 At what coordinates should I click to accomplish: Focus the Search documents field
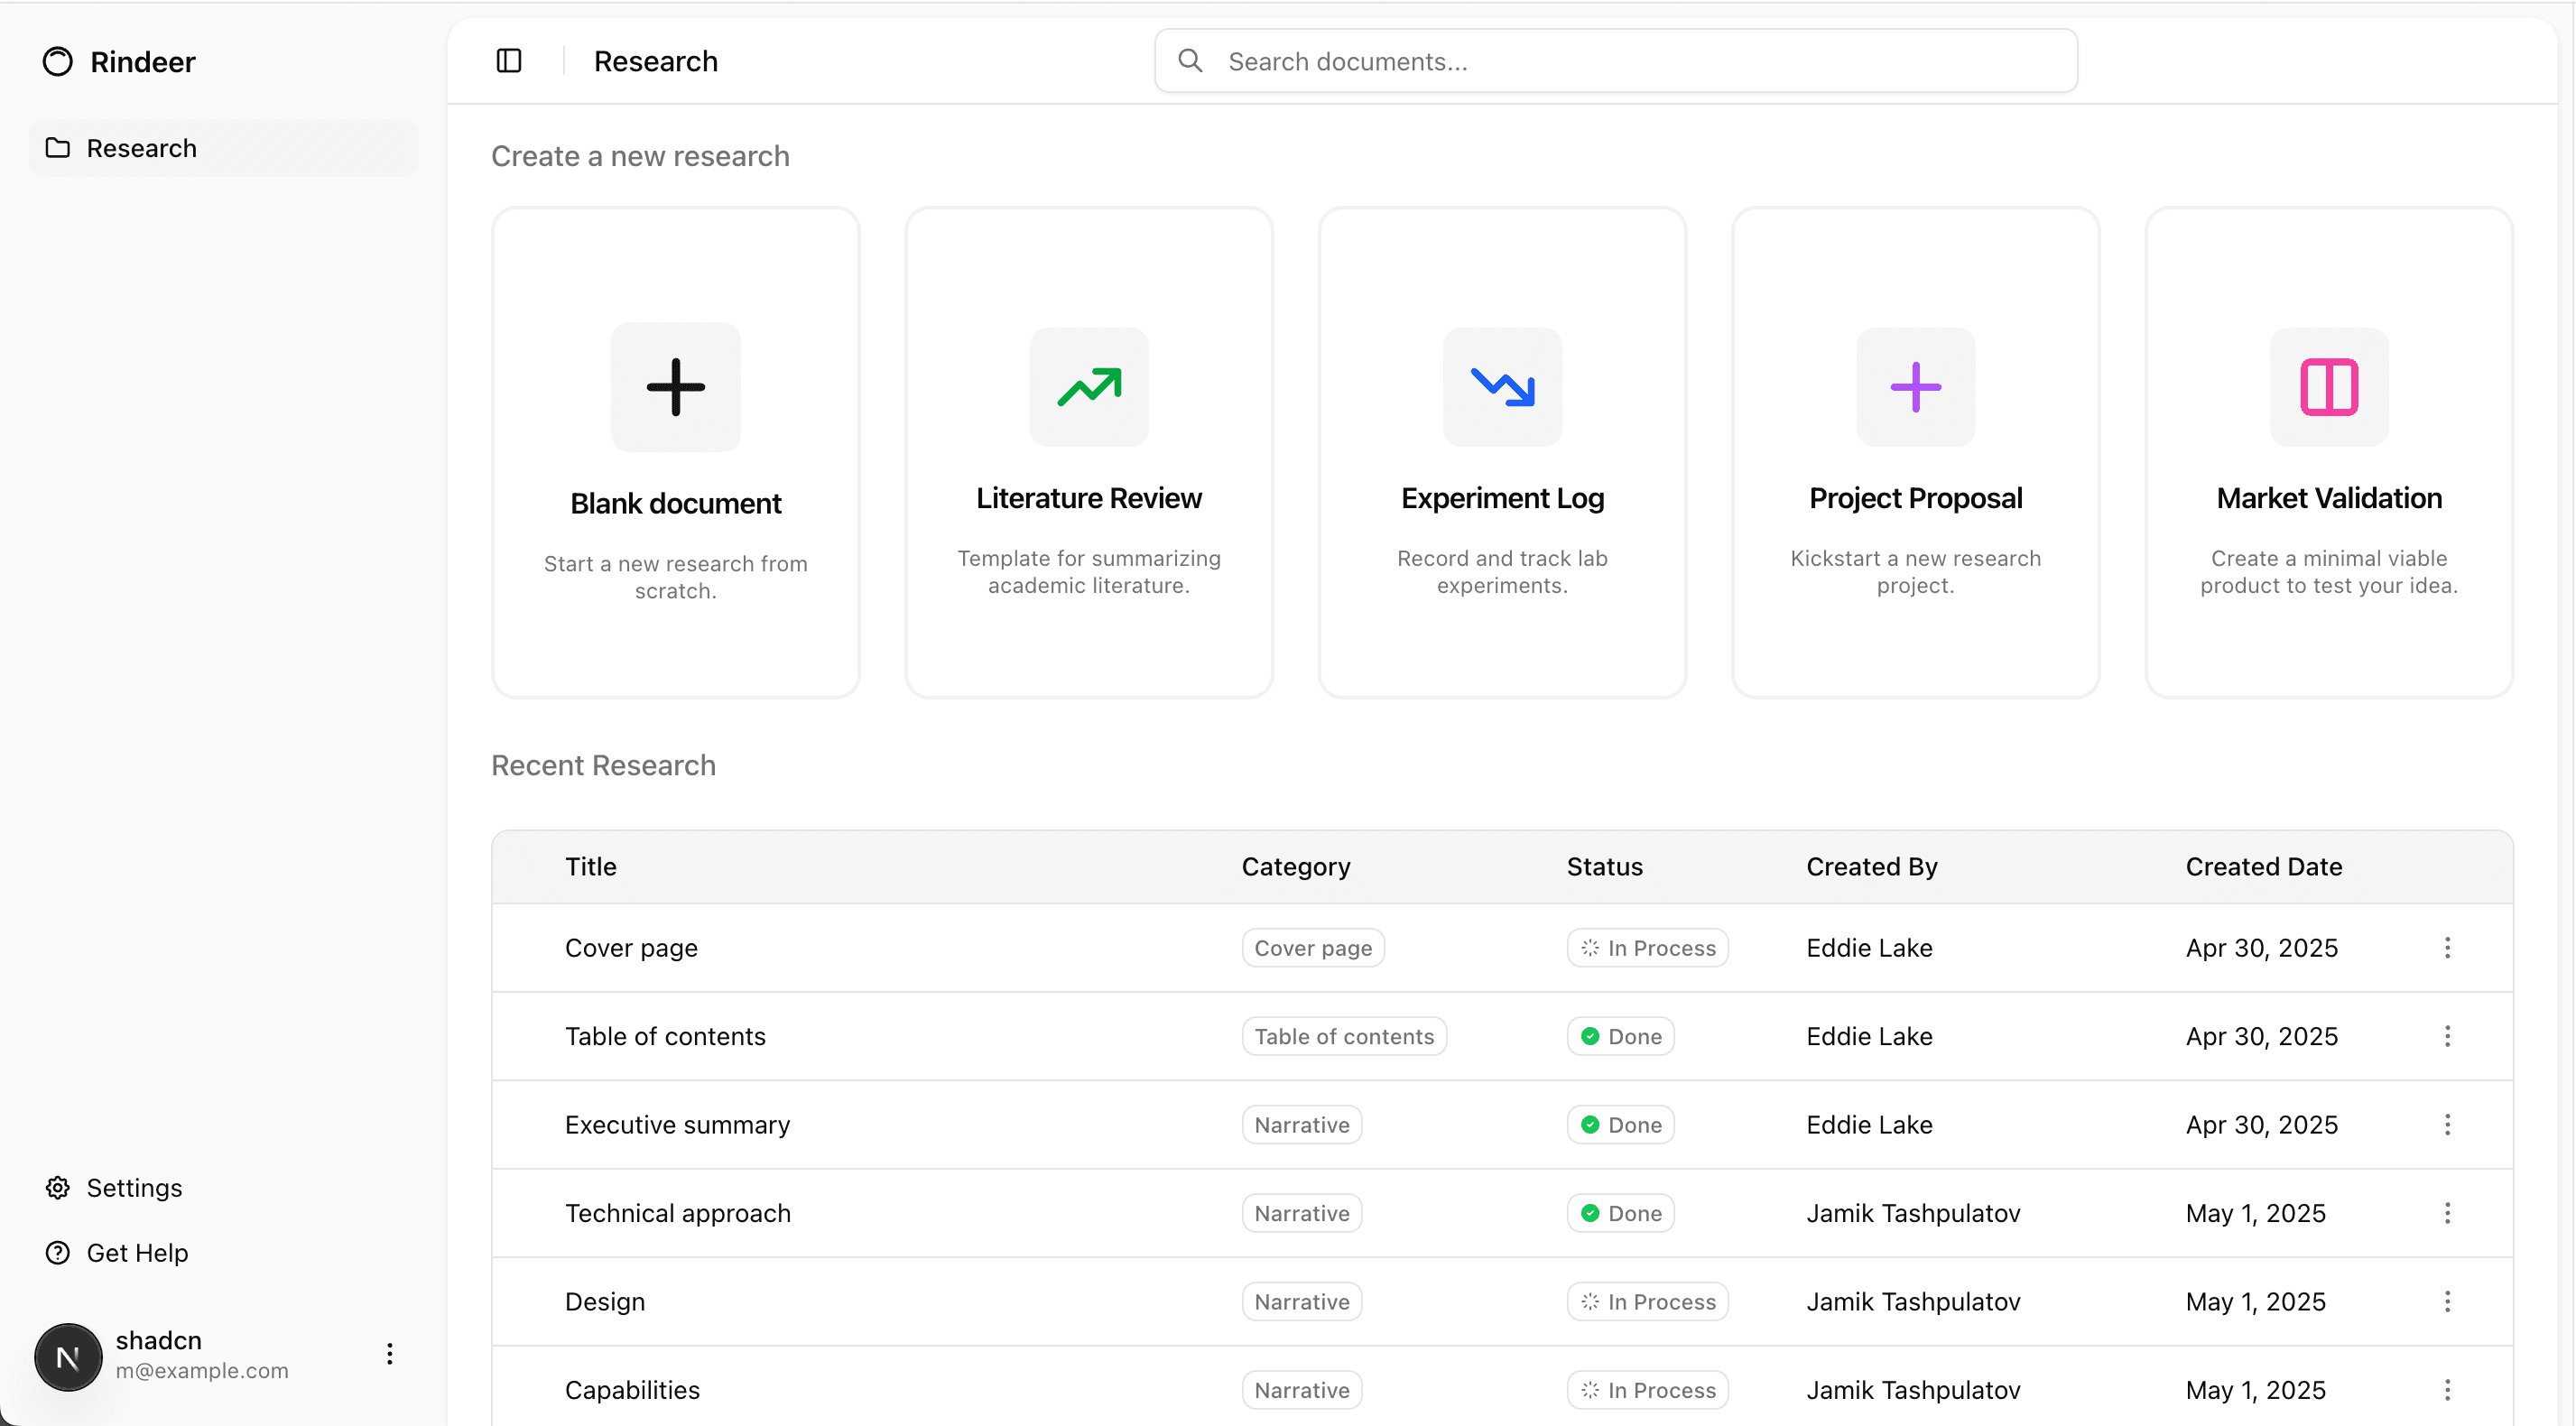[1616, 61]
